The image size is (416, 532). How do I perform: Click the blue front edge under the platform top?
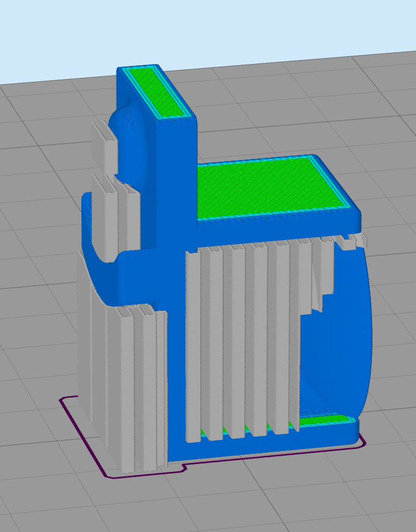[268, 230]
